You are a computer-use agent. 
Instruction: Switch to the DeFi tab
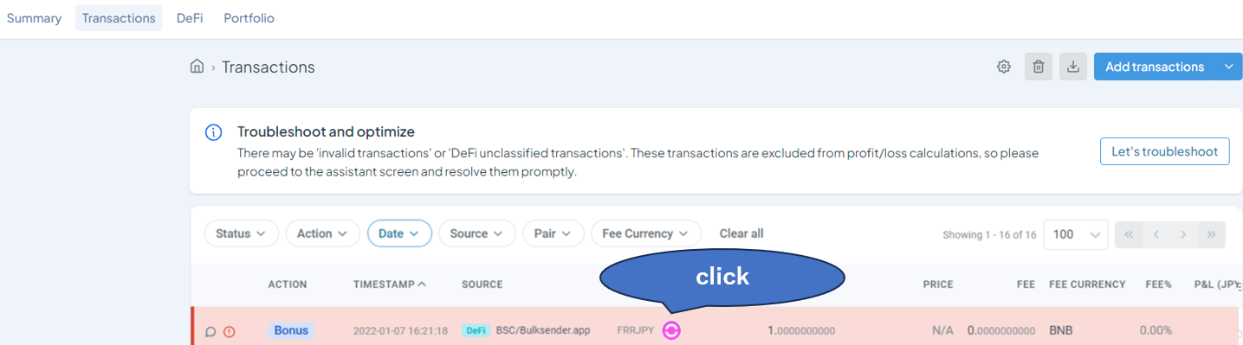tap(190, 18)
